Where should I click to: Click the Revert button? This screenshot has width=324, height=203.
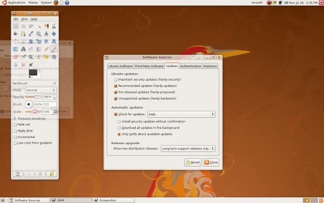(x=193, y=162)
